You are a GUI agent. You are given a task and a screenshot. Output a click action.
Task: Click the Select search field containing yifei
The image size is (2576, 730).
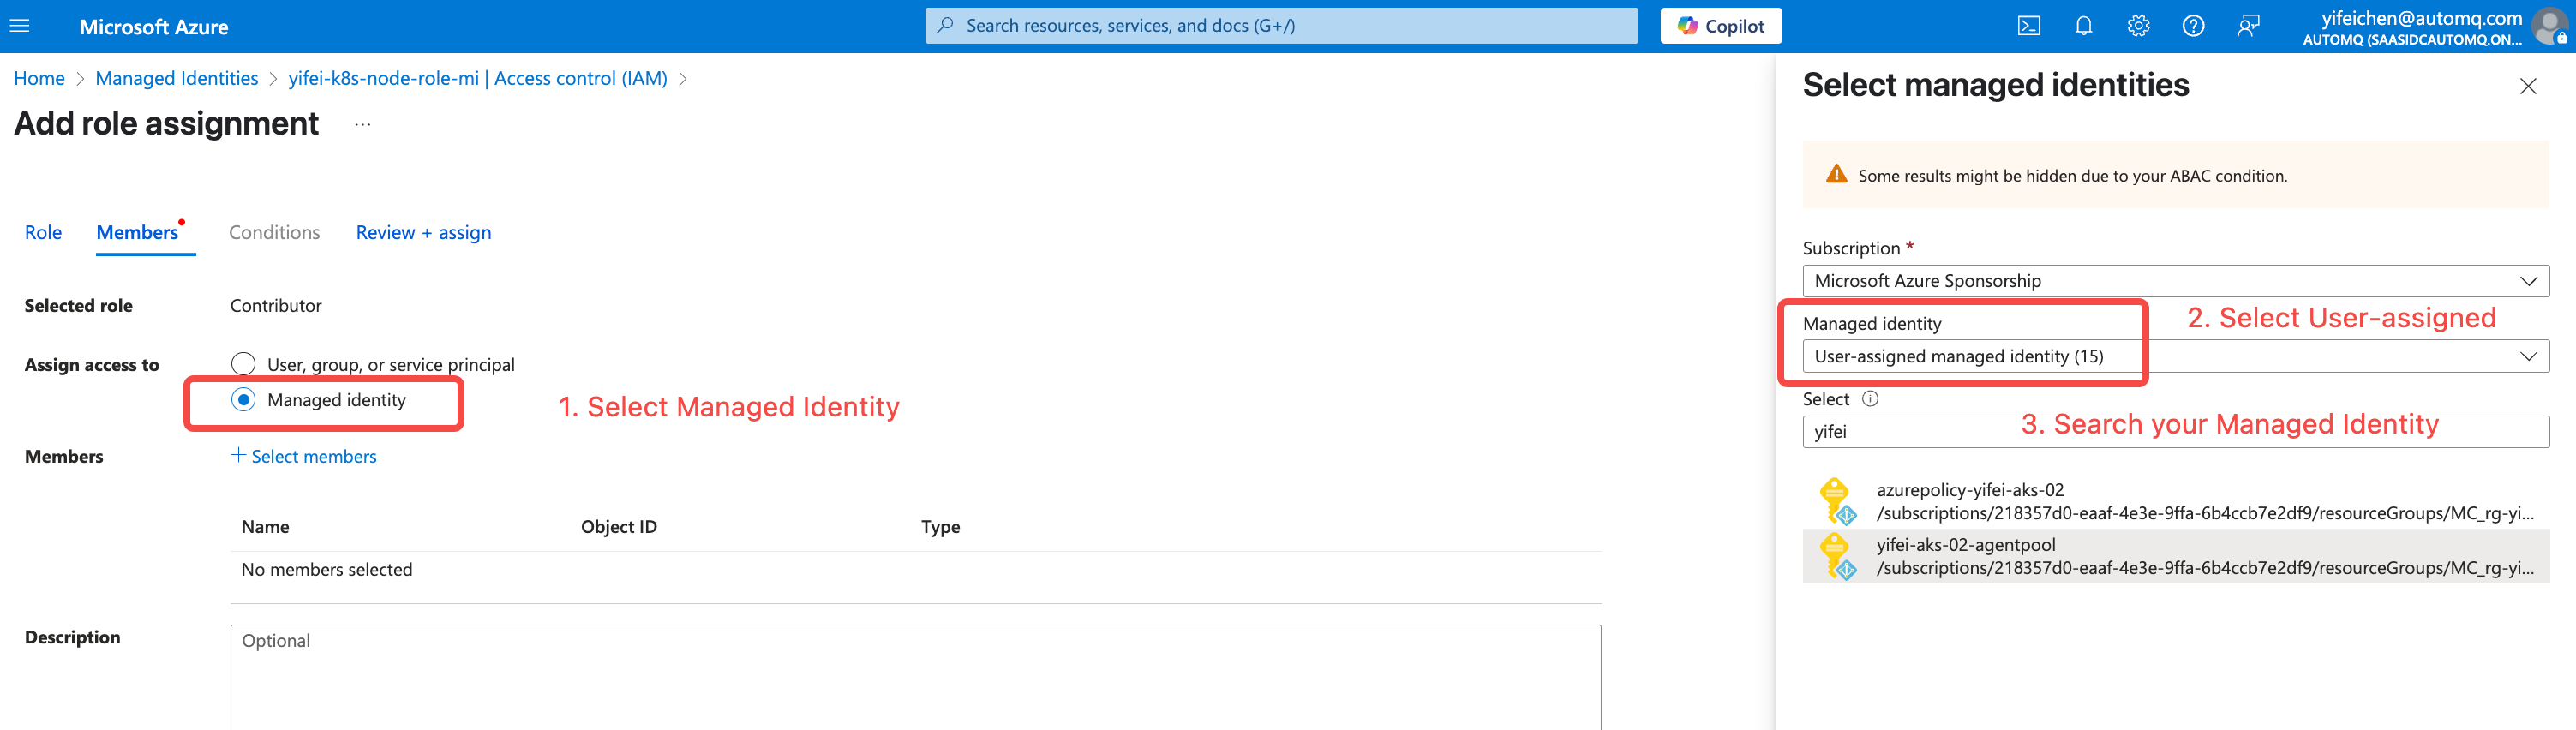(2175, 432)
